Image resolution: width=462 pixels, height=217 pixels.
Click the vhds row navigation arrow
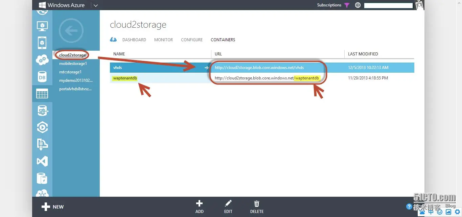tap(207, 68)
